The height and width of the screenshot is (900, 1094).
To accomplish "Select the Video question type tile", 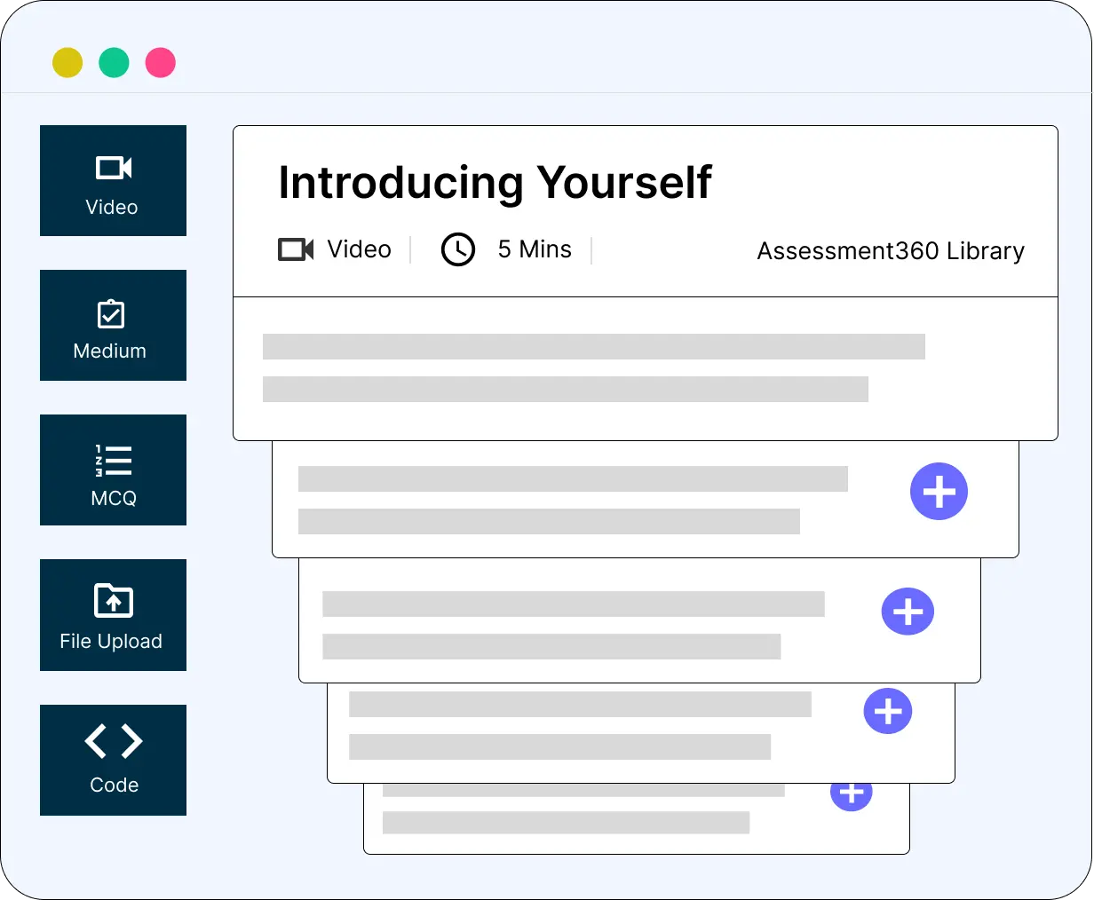I will coord(113,181).
